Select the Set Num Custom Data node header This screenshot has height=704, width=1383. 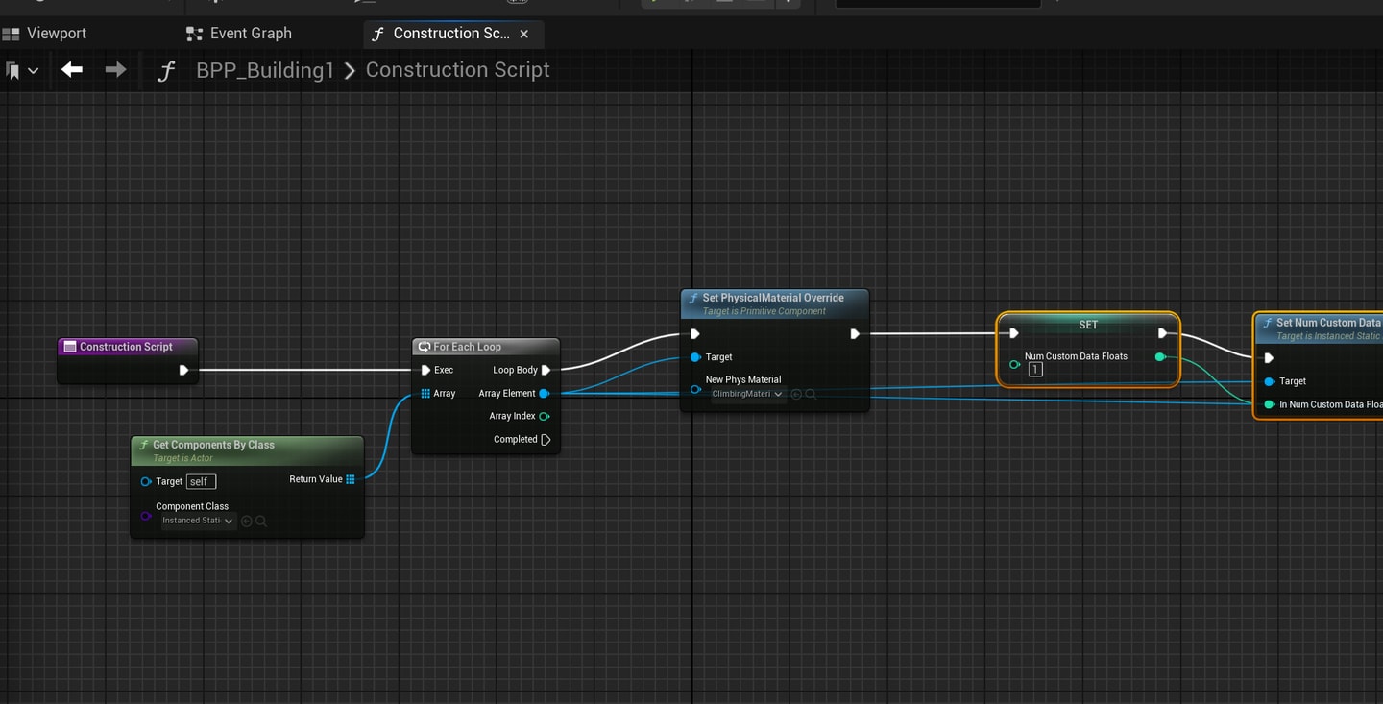point(1320,328)
